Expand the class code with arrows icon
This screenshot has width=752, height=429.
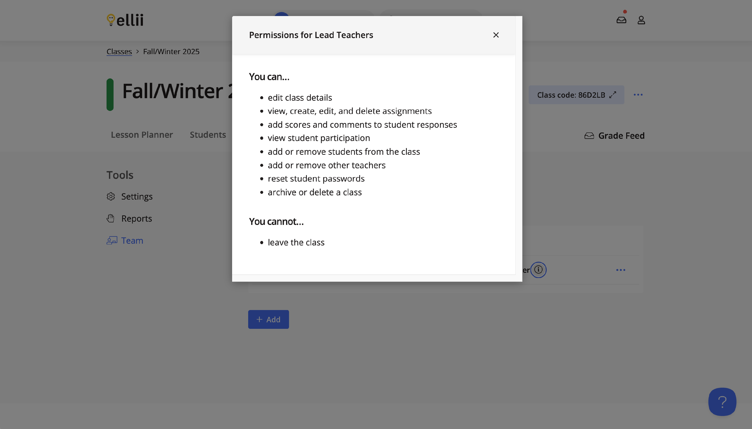click(613, 95)
